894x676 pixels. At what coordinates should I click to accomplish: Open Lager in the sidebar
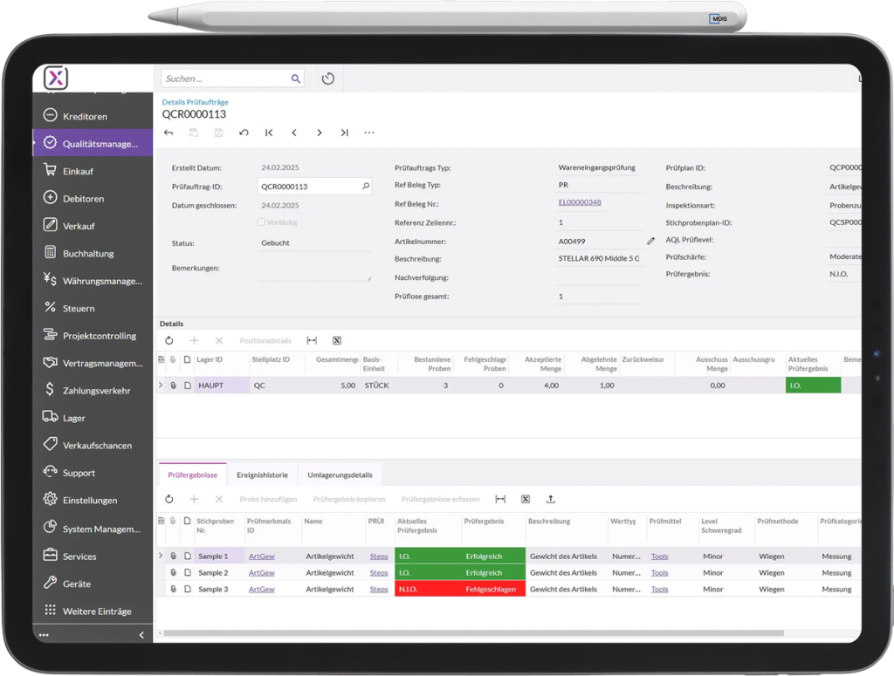coord(74,418)
